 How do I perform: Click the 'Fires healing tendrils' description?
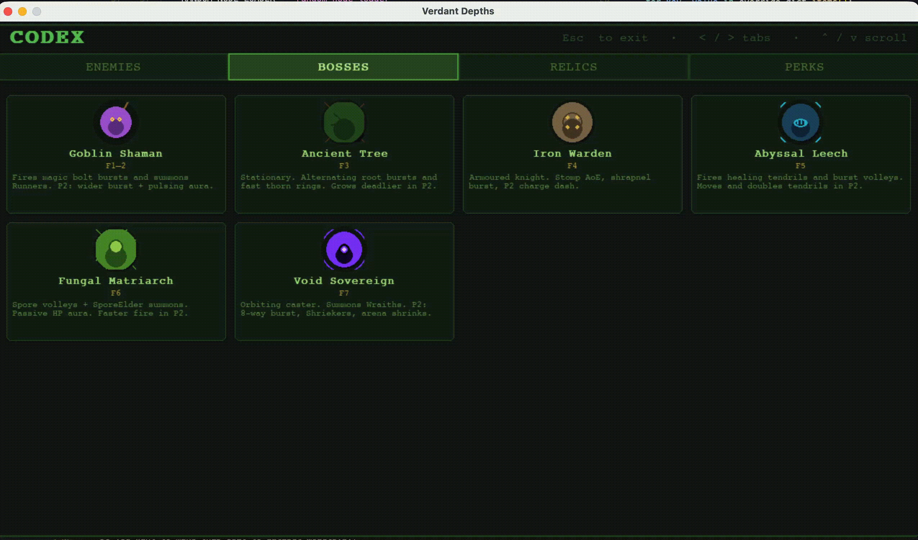pos(800,182)
